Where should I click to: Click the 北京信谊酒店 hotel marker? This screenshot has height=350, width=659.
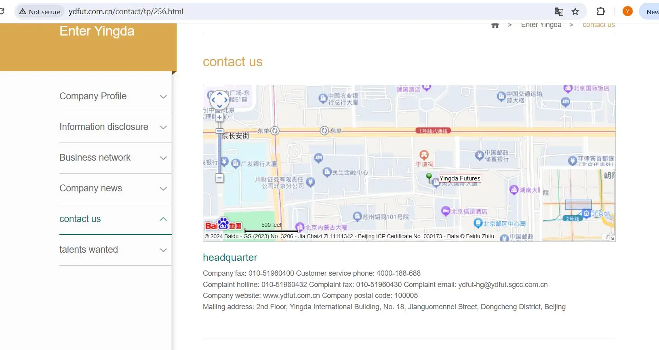tap(446, 211)
